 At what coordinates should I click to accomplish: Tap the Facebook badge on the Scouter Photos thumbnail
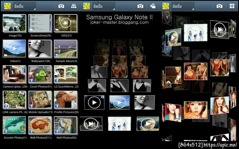(x=6, y=132)
